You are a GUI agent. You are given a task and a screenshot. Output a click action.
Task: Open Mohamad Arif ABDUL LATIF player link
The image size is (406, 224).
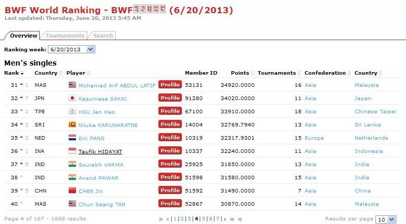117,85
